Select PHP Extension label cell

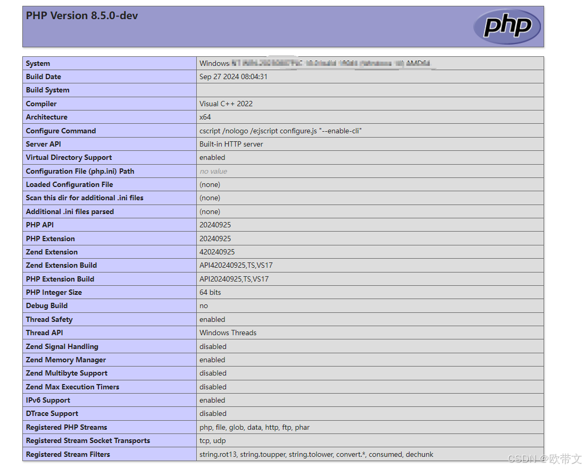click(x=51, y=239)
